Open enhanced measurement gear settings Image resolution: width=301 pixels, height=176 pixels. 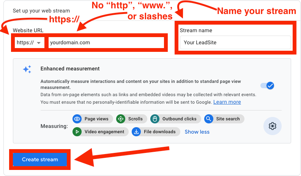click(272, 126)
